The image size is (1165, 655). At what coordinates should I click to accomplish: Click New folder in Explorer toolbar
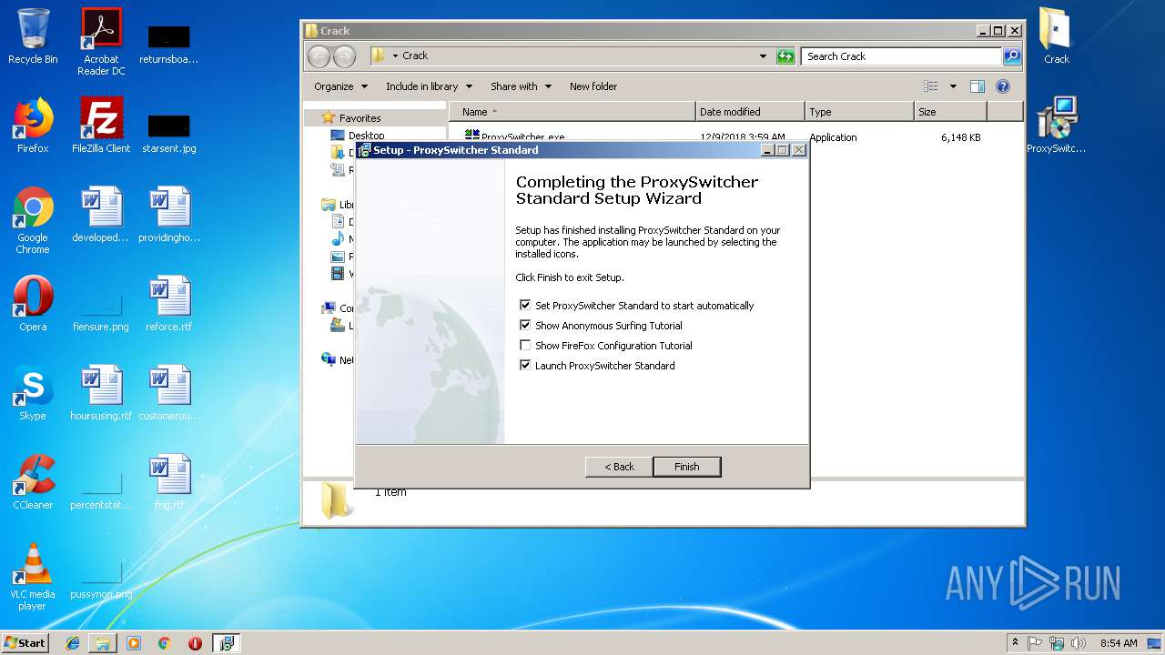click(593, 86)
